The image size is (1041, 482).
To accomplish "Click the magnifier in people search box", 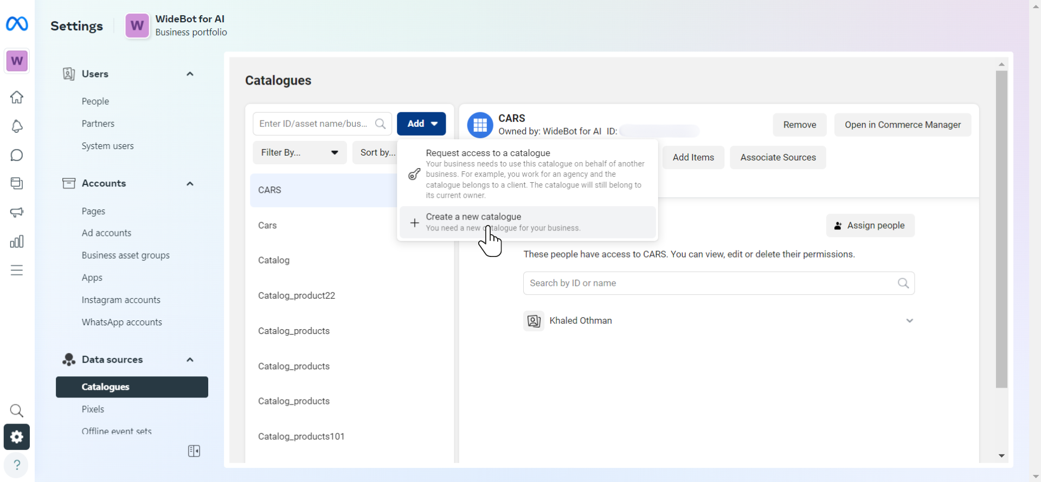I will (x=903, y=283).
